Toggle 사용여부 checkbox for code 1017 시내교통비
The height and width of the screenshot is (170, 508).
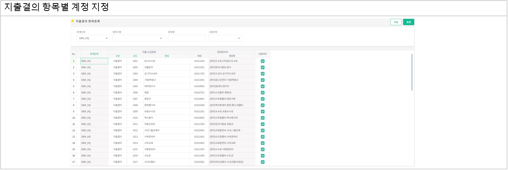262,162
